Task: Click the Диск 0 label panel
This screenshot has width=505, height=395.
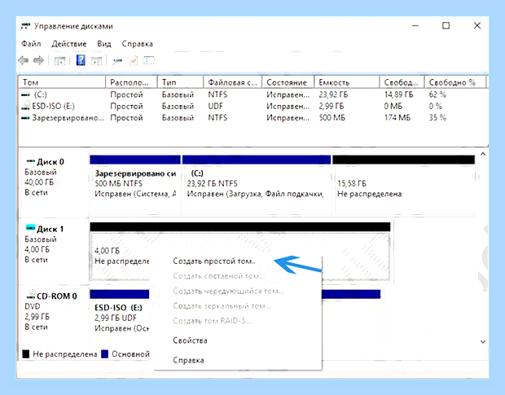Action: (x=54, y=183)
